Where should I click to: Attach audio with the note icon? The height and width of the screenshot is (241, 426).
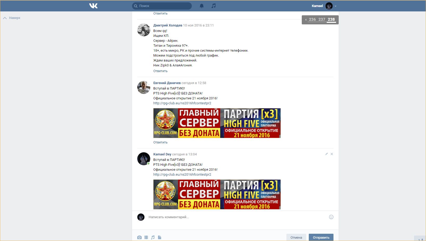point(153,237)
